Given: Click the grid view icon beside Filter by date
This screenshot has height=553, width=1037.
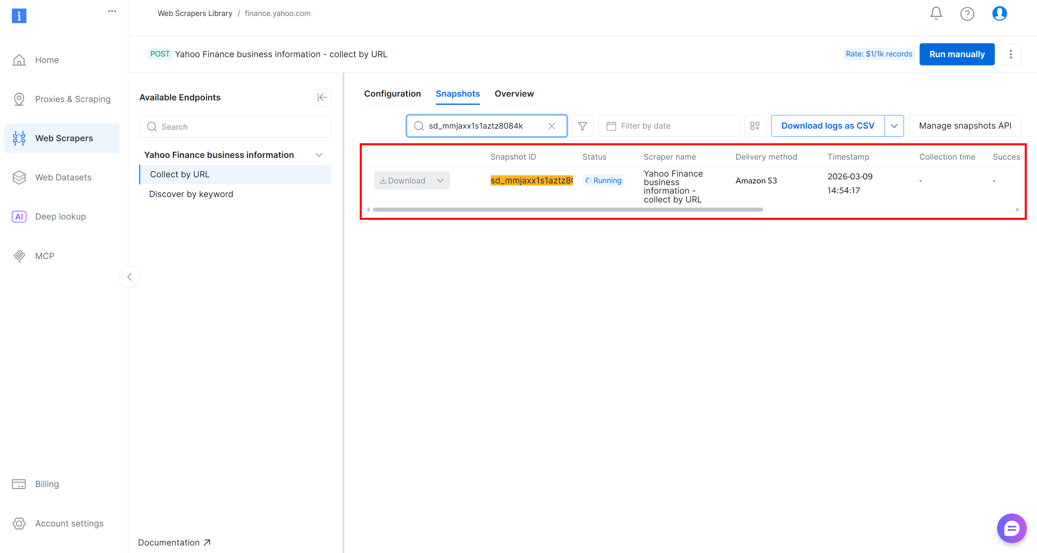Looking at the screenshot, I should [x=755, y=126].
